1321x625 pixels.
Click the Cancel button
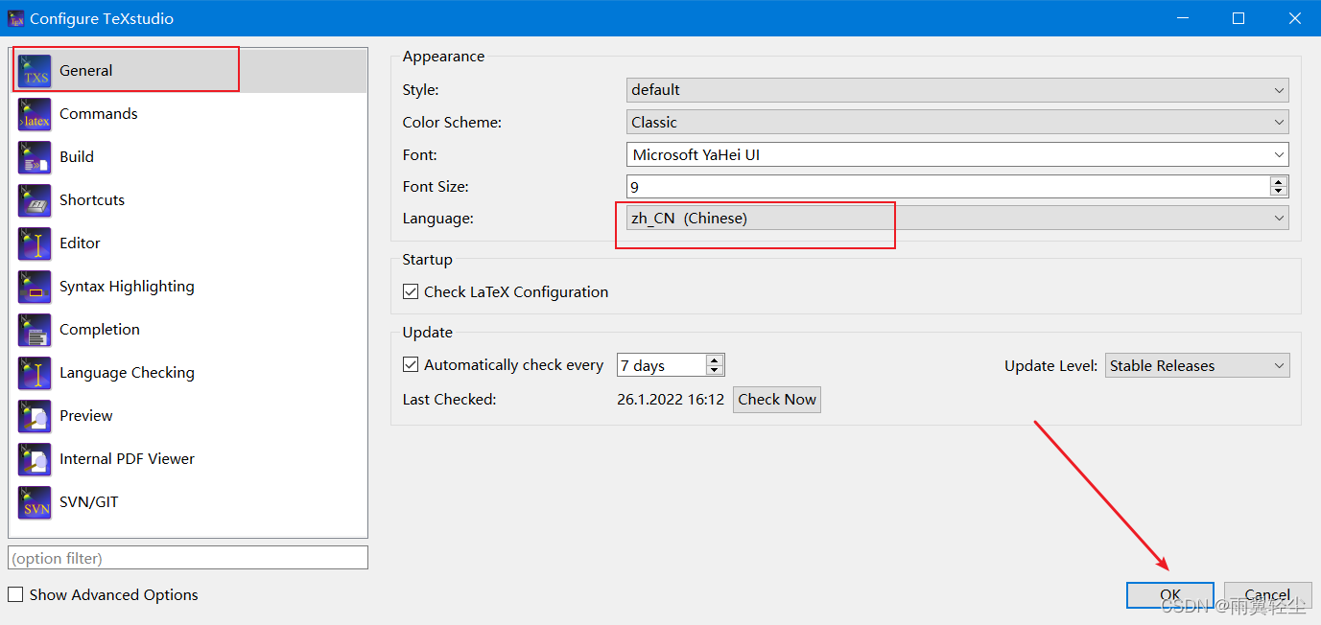(1268, 594)
